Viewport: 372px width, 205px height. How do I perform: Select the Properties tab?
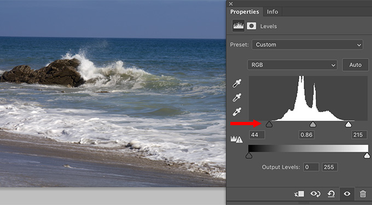click(x=245, y=11)
